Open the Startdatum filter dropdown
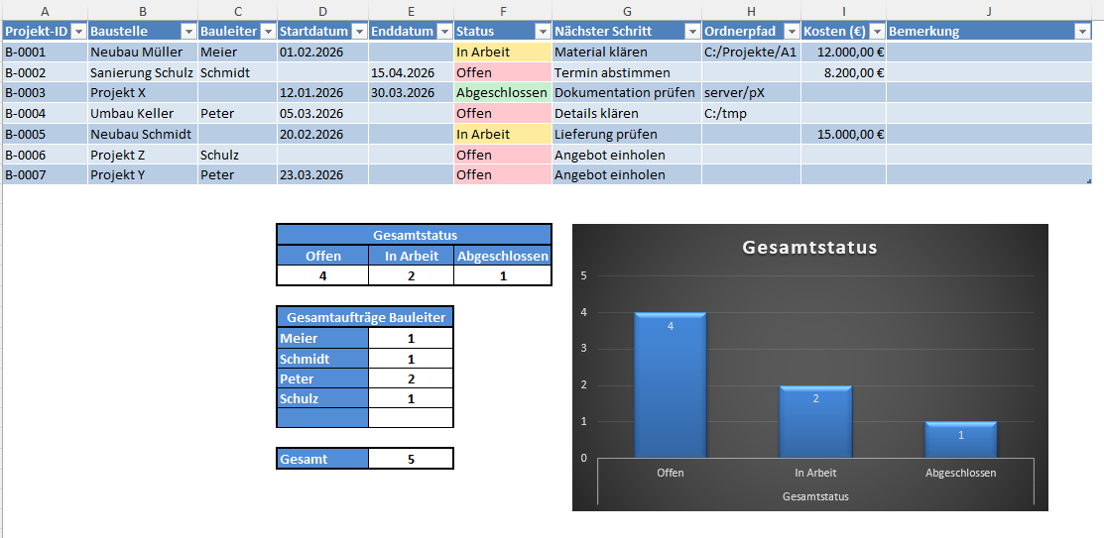Viewport: 1104px width, 538px height. point(358,32)
